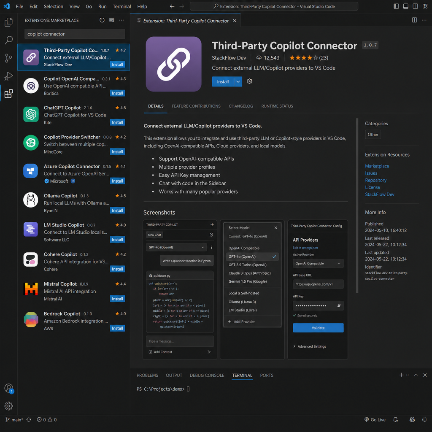Open the Issues resource link
432x432 pixels.
(x=371, y=173)
